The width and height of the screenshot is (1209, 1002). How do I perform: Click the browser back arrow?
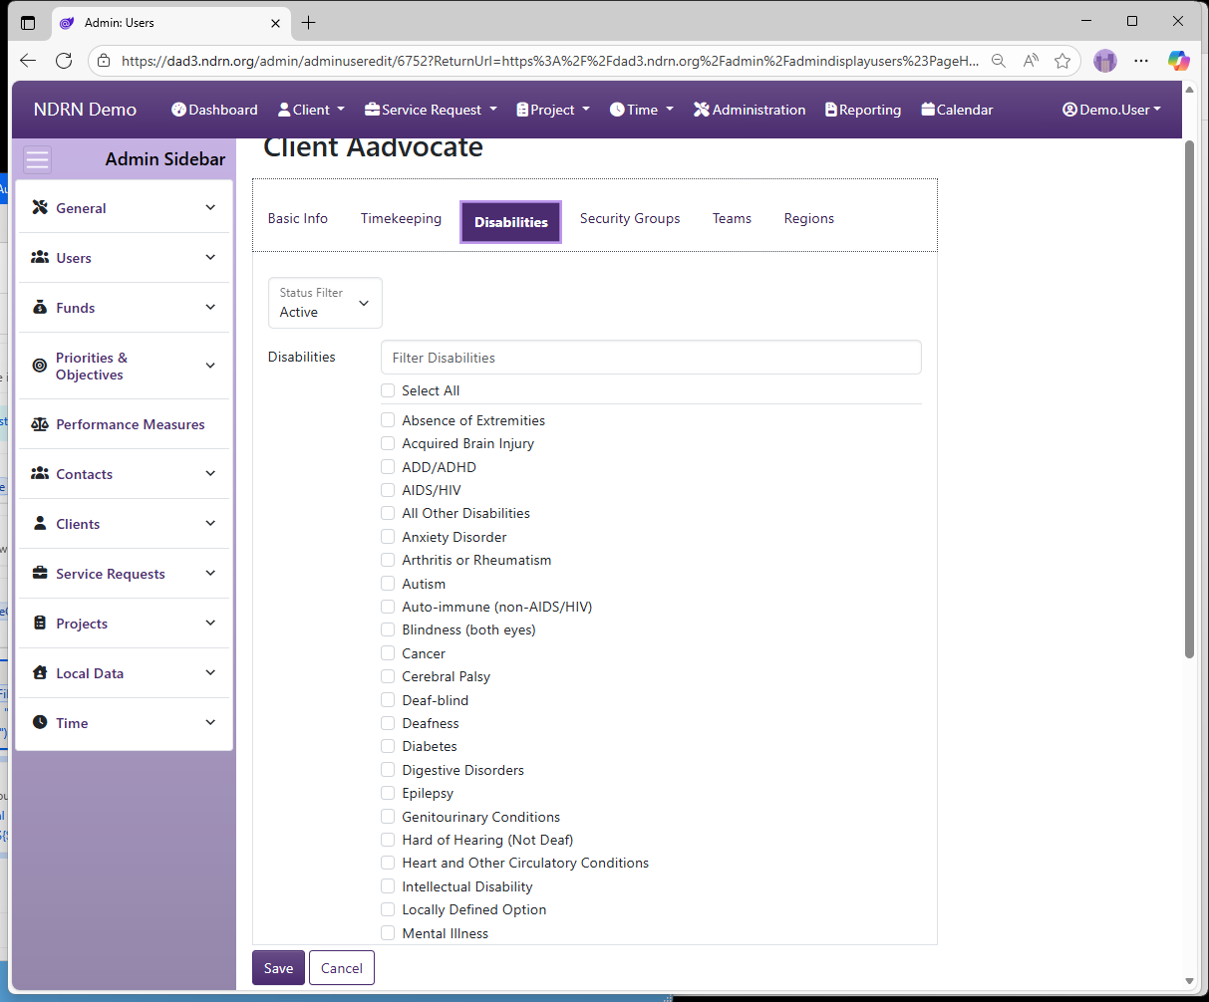28,61
